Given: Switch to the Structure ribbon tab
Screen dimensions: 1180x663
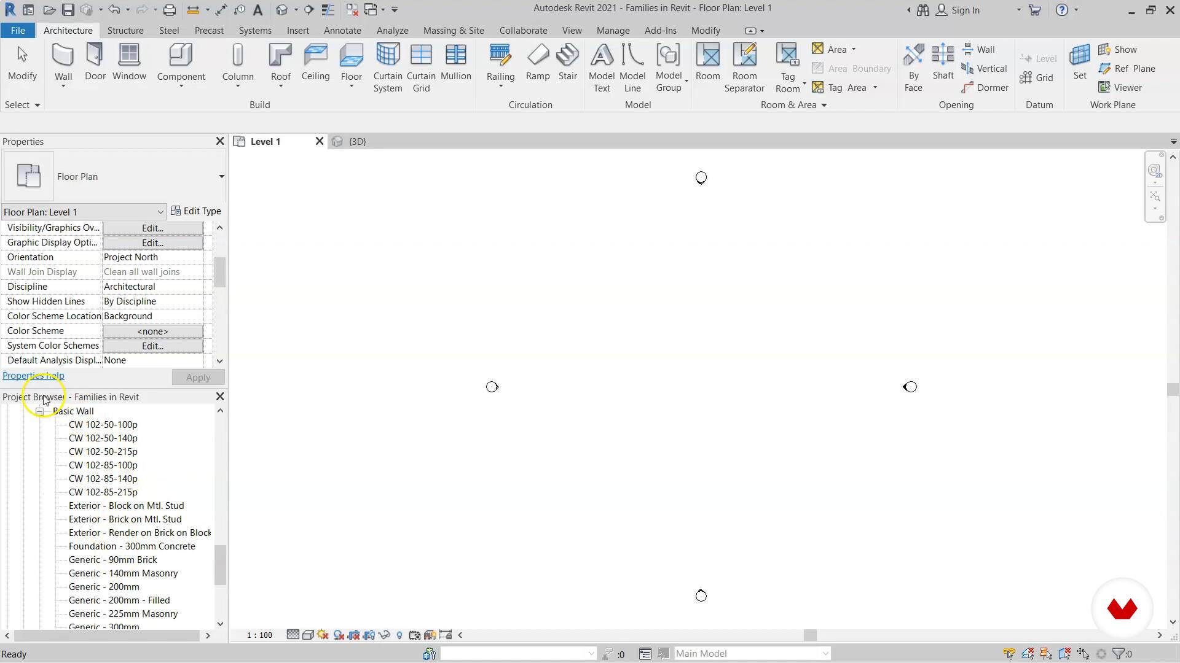Looking at the screenshot, I should 125,30.
